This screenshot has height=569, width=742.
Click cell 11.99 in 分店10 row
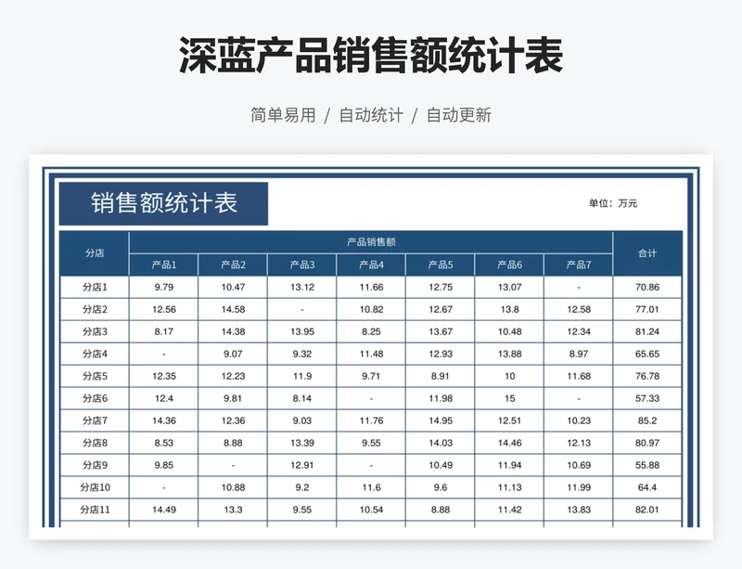click(x=578, y=487)
